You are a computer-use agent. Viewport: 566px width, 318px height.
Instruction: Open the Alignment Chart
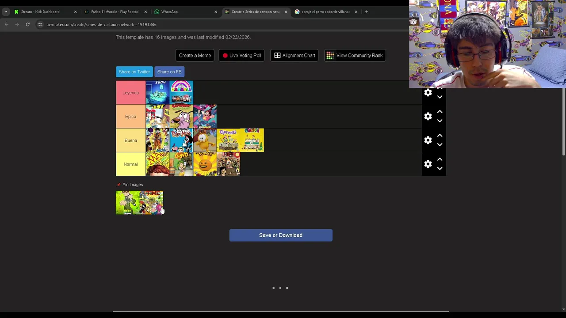[294, 55]
